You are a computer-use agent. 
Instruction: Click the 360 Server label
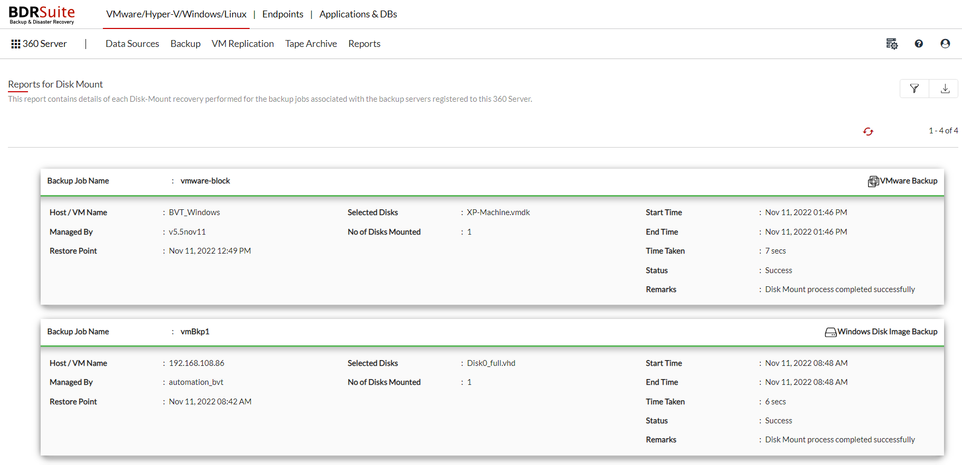(x=45, y=44)
